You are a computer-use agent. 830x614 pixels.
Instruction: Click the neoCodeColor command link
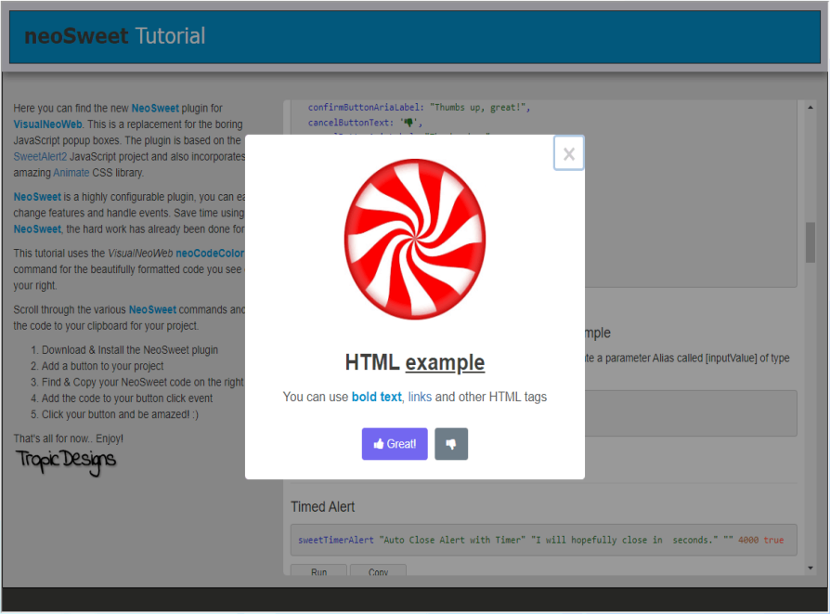coord(210,253)
